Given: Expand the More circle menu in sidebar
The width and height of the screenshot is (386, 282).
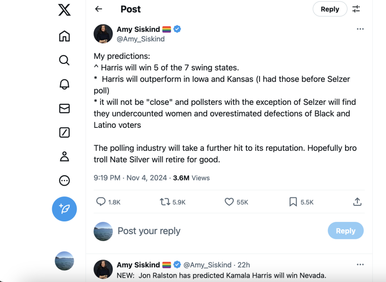Looking at the screenshot, I should point(64,180).
